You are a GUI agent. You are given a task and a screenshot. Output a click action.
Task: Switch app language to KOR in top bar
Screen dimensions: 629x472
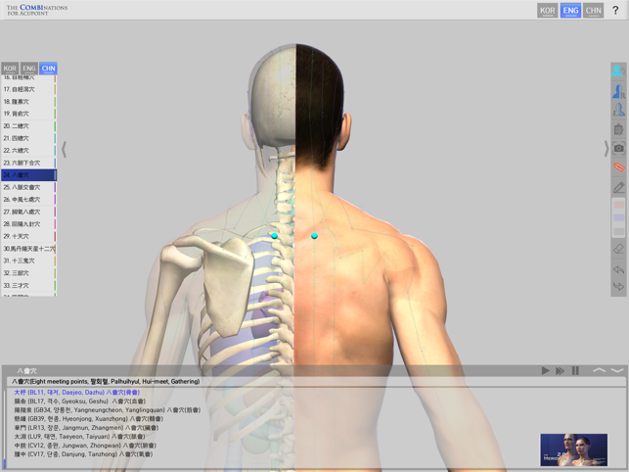click(x=547, y=11)
